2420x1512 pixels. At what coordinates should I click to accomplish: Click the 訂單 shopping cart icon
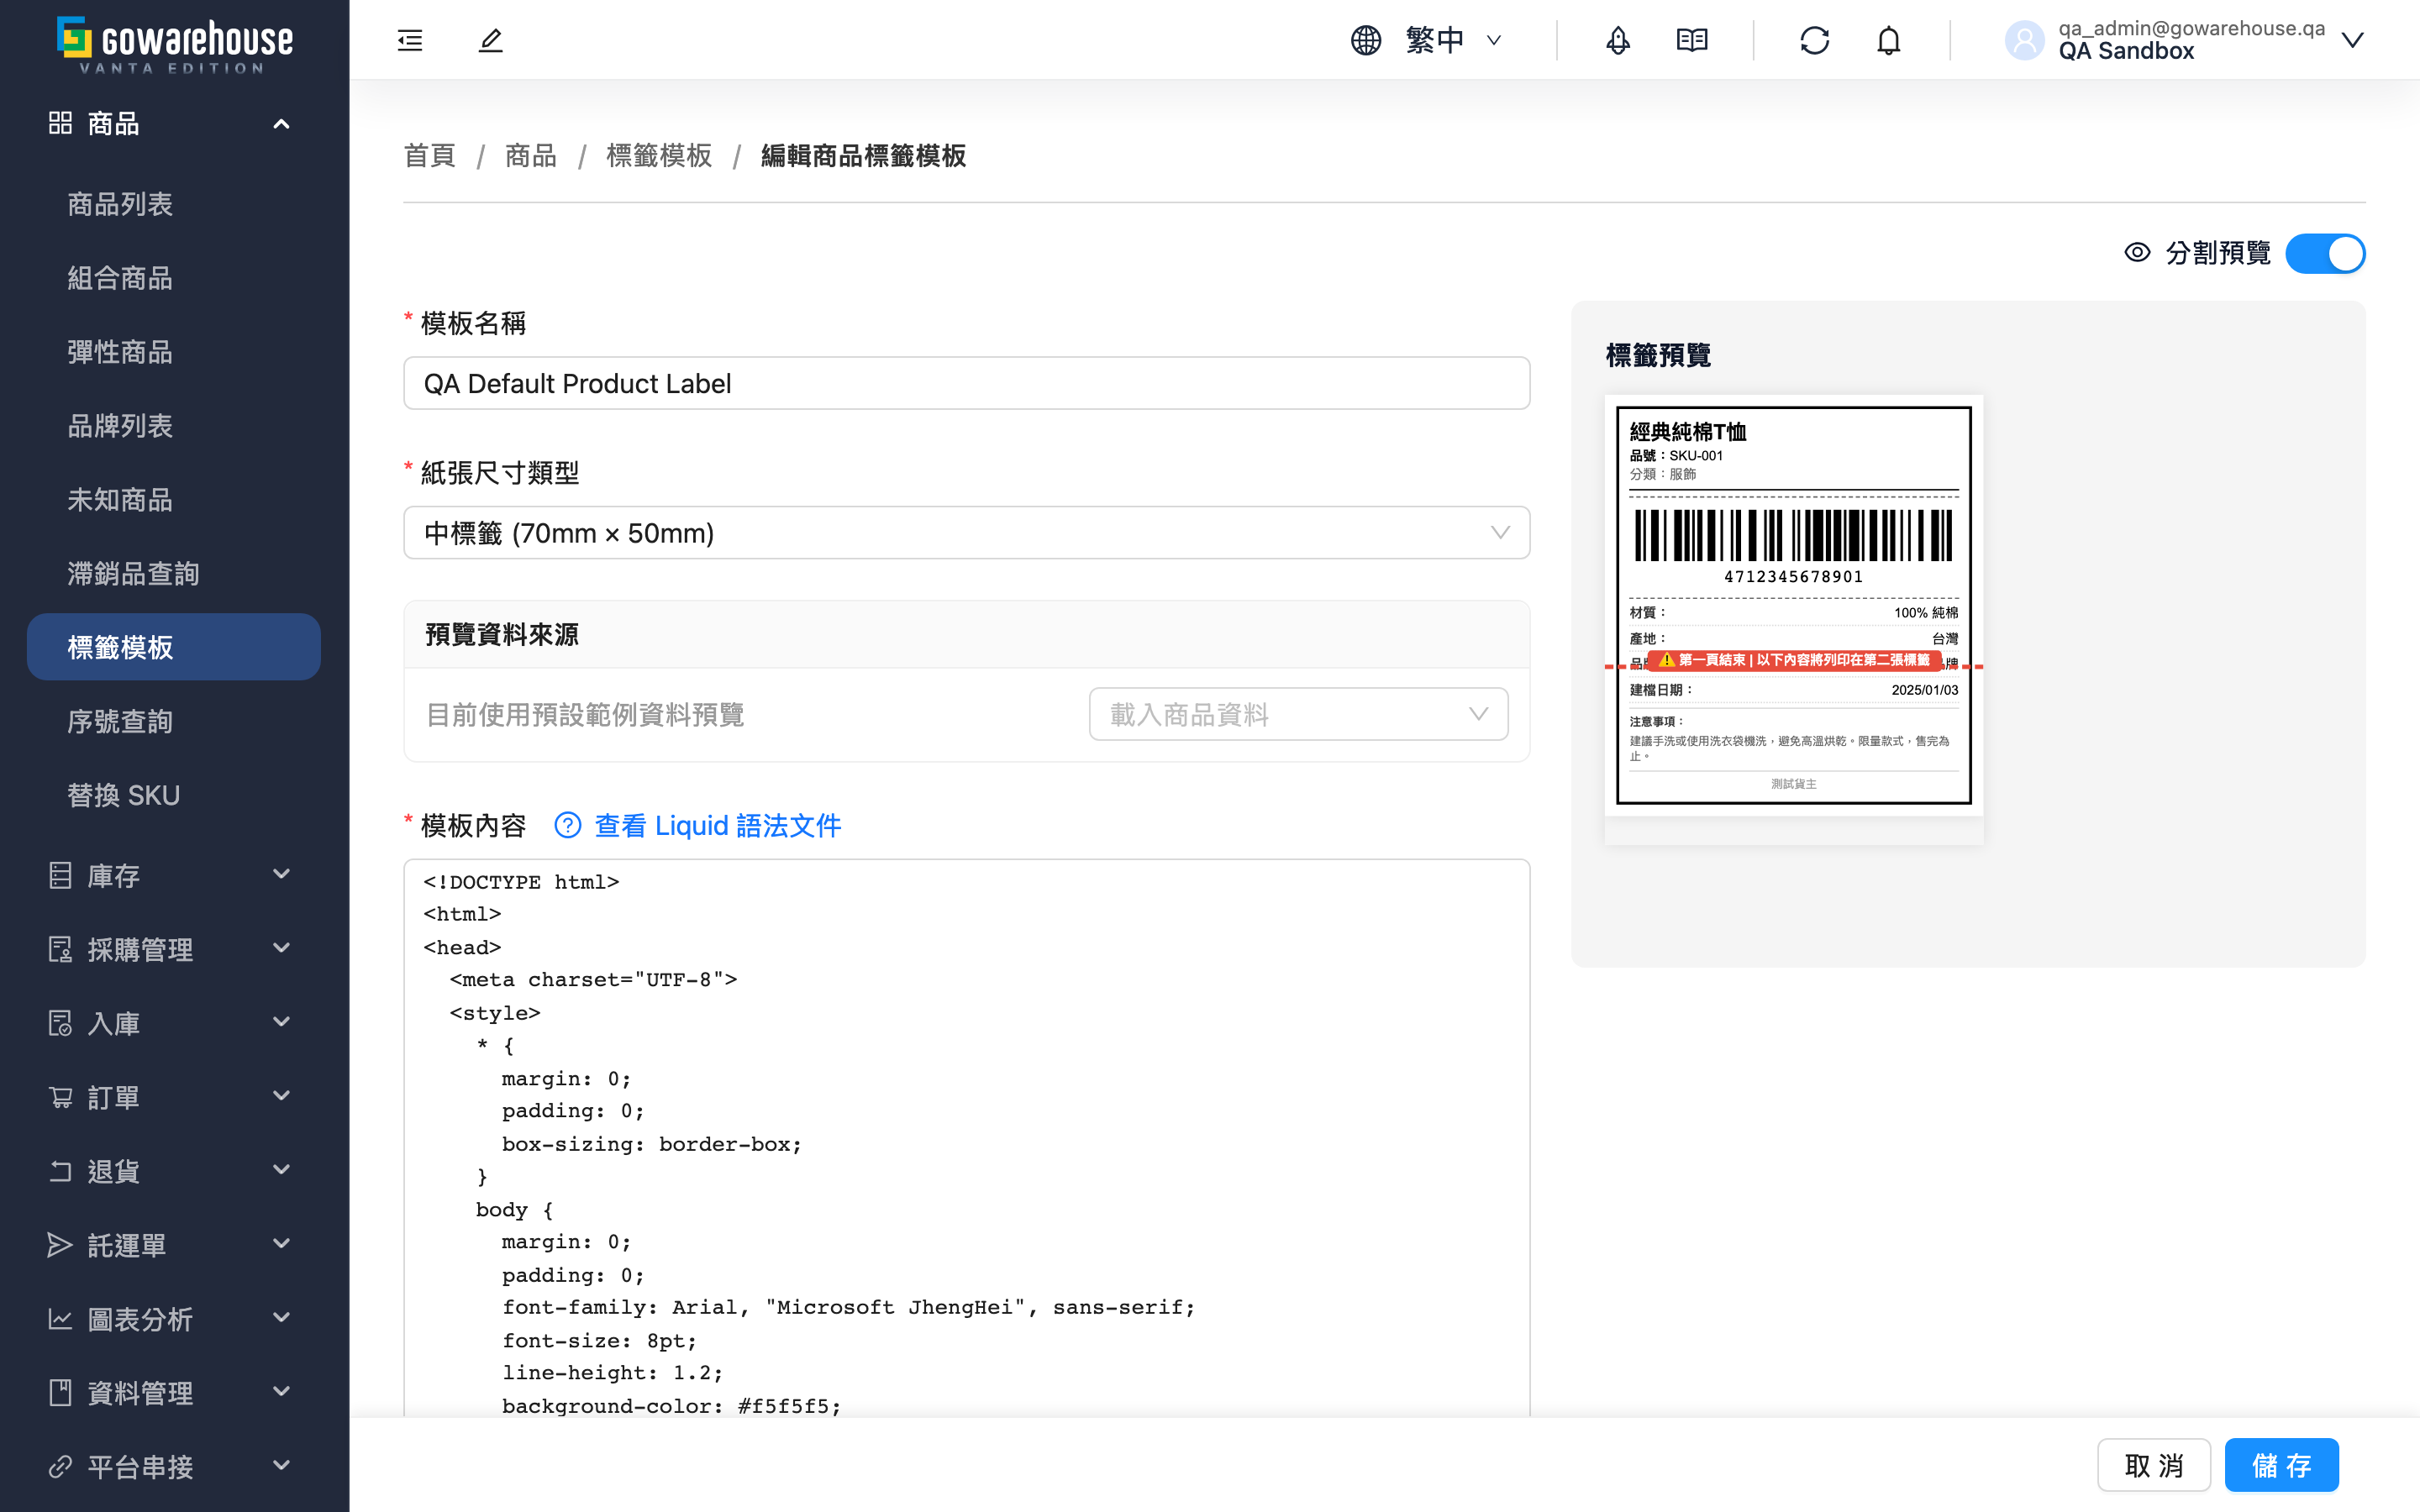tap(60, 1097)
